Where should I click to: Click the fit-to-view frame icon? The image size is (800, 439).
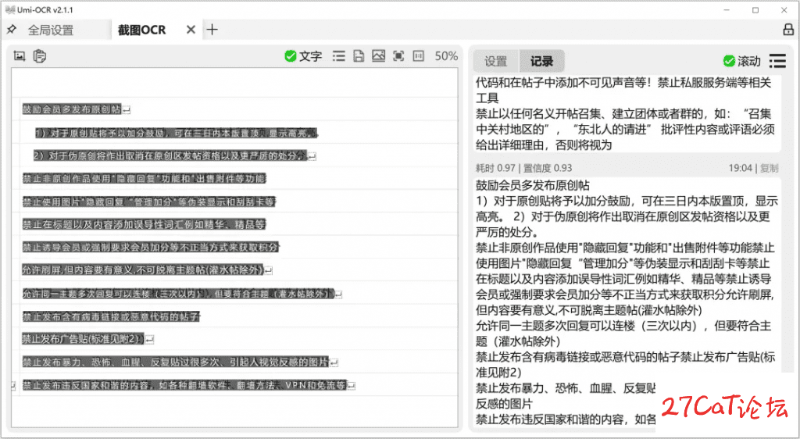pyautogui.click(x=398, y=56)
